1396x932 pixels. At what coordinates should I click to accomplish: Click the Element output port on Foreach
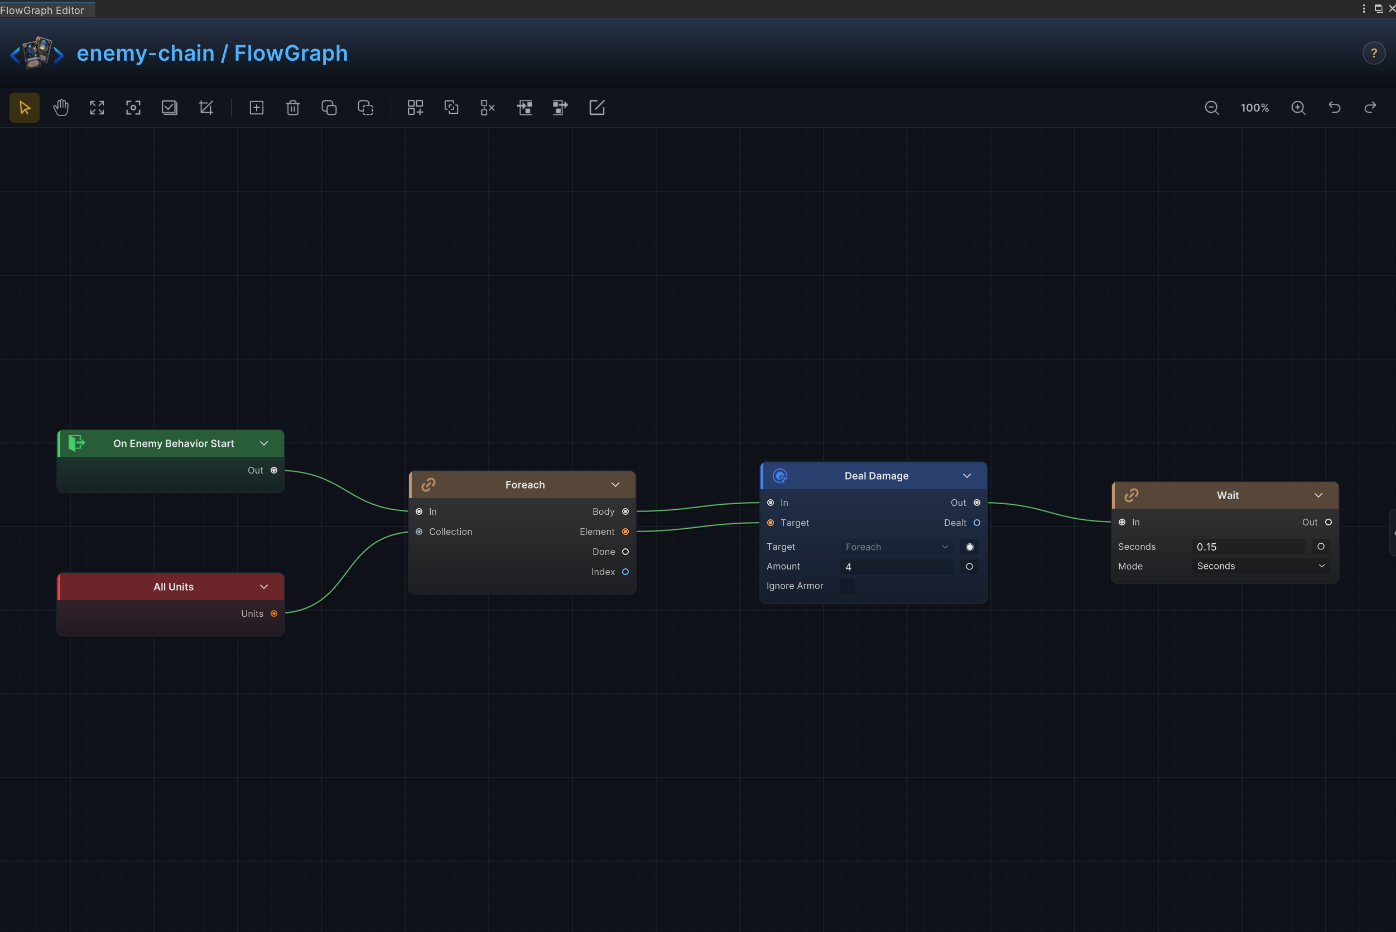click(625, 532)
